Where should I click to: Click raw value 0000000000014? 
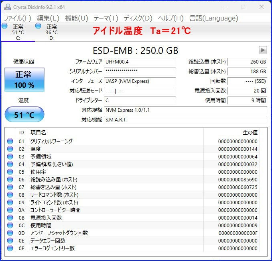click(x=238, y=218)
